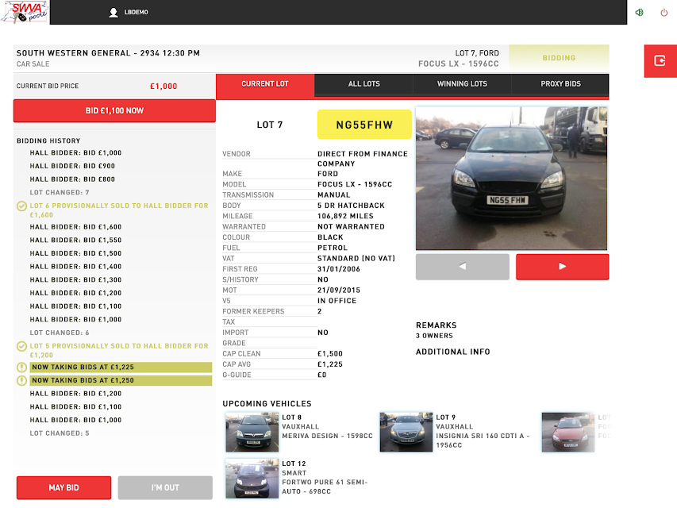Select top history entry Hall Bidder bid £1,000
This screenshot has width=677, height=508.
coord(75,153)
